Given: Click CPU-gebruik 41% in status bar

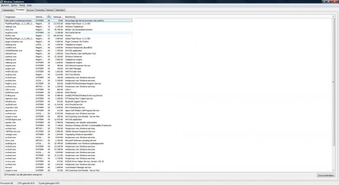Looking at the screenshot, I should [26, 183].
